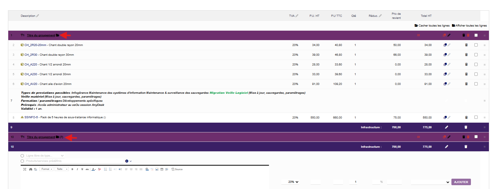Duplicate the first grouping using red copy icon
496x189 pixels.
444,35
